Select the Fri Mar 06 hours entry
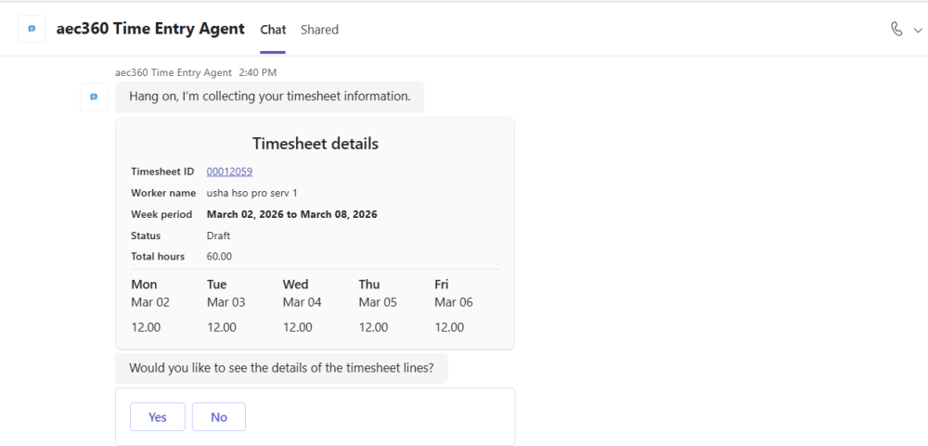Screen dimensions: 928x446 click(449, 327)
